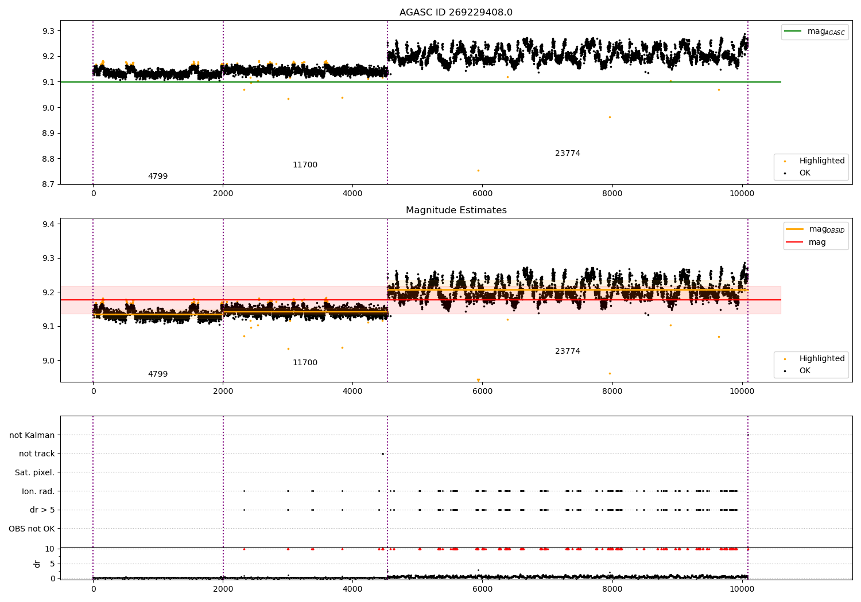Click x-axis tick 4000 in bottom plot
Viewport: 861px width, 602px height.
point(352,589)
